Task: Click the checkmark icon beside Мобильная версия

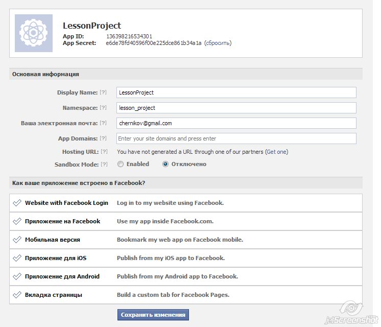Action: click(17, 240)
